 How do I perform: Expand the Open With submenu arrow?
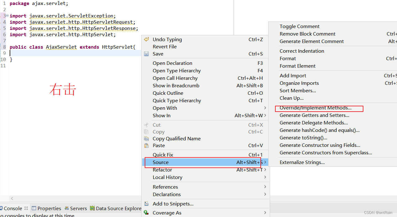pyautogui.click(x=265, y=108)
